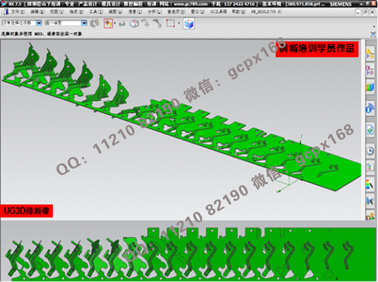Open the rectangle selection dropdown arrow
The image size is (378, 282).
click(x=179, y=23)
